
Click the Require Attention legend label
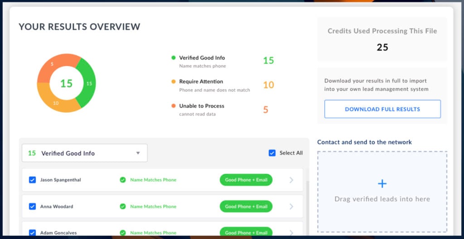tap(201, 81)
